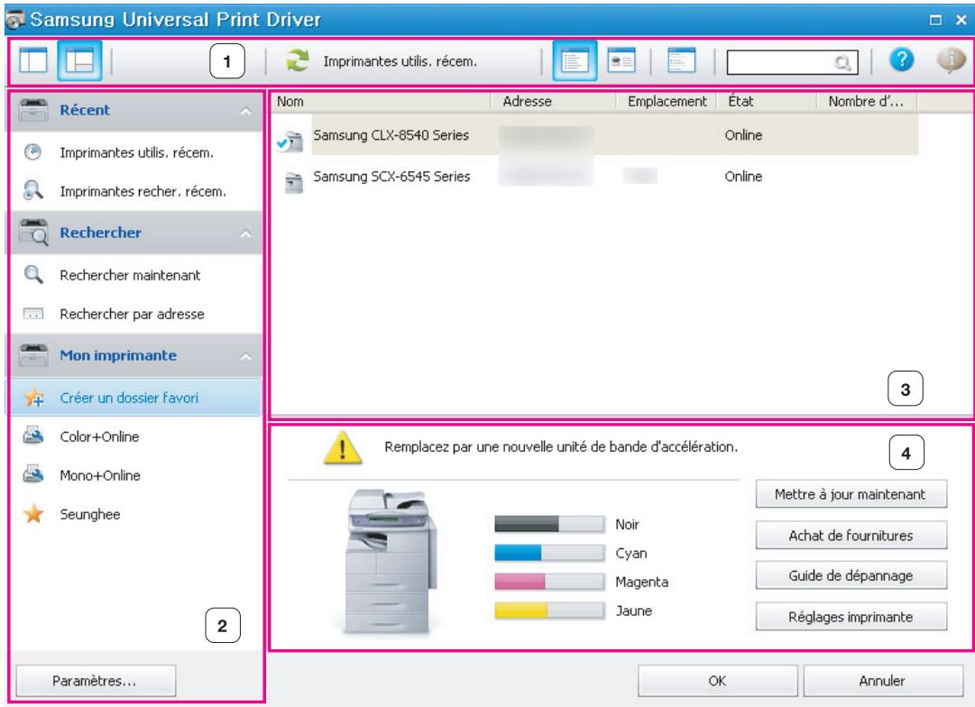Open the Guide de dépannage
This screenshot has width=975, height=707.
(851, 575)
